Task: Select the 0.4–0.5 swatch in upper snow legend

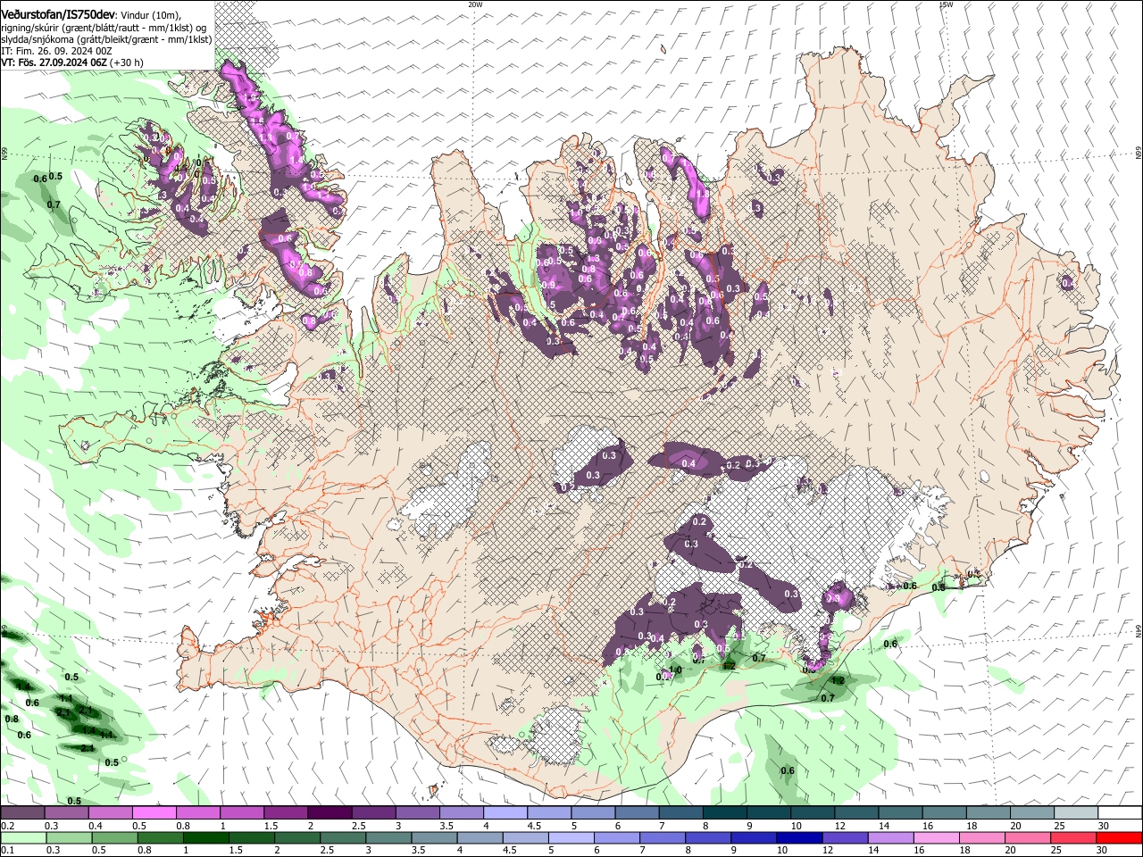Action: click(111, 813)
